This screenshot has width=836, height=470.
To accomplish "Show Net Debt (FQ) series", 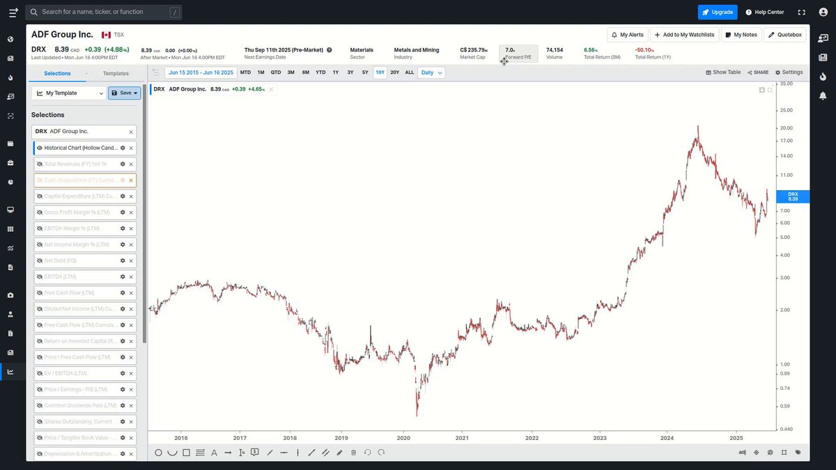I will tap(40, 260).
